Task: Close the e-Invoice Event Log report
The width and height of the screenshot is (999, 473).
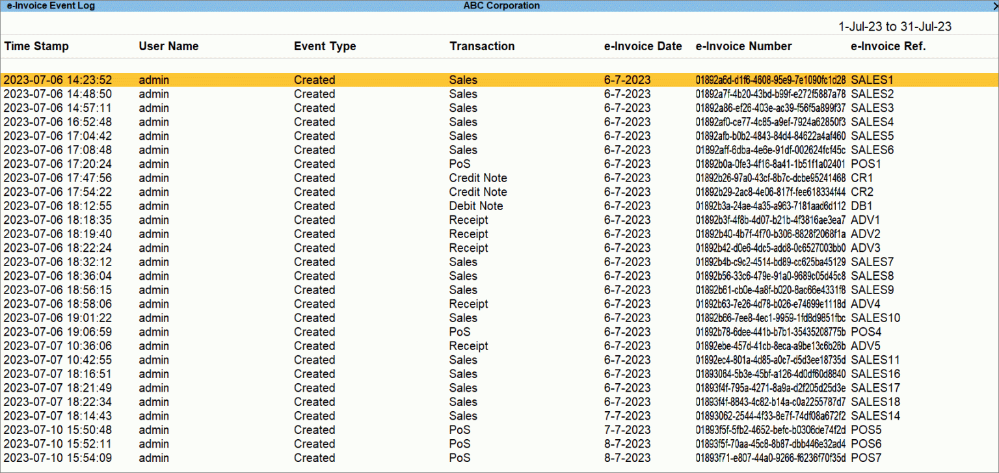Action: tap(994, 5)
